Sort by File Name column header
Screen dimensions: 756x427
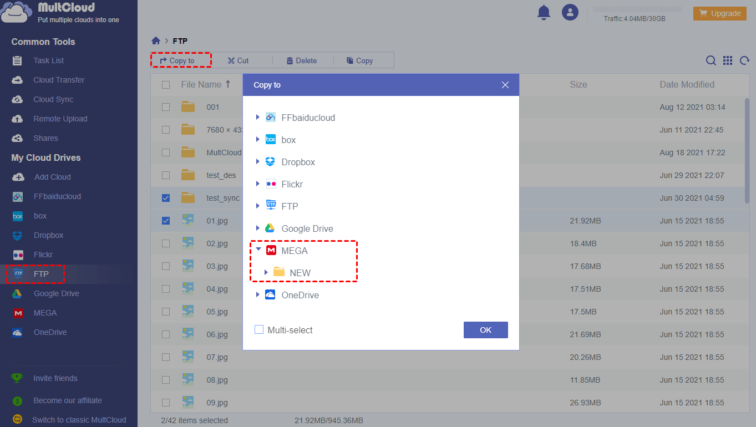click(206, 85)
